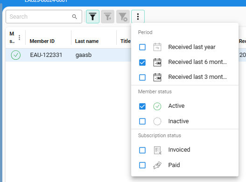Click the quick filter funnel with lightning icon
The image size is (246, 182).
point(108,17)
